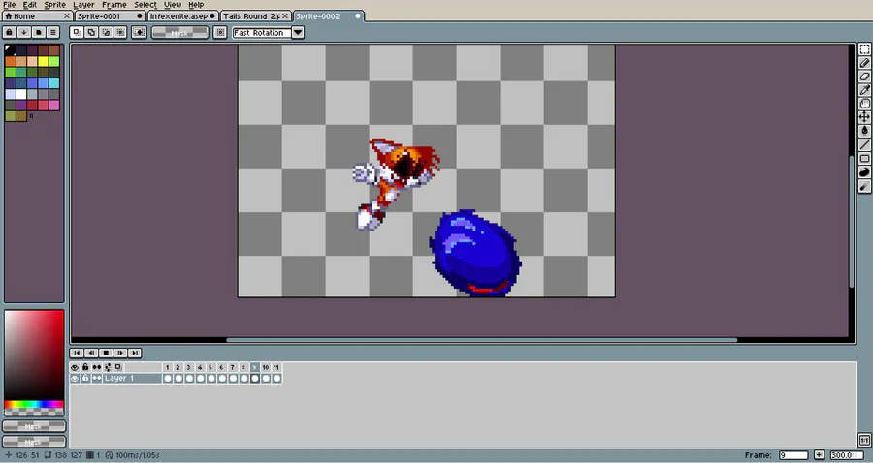This screenshot has width=873, height=463.
Task: Go to the previous frame
Action: point(91,353)
